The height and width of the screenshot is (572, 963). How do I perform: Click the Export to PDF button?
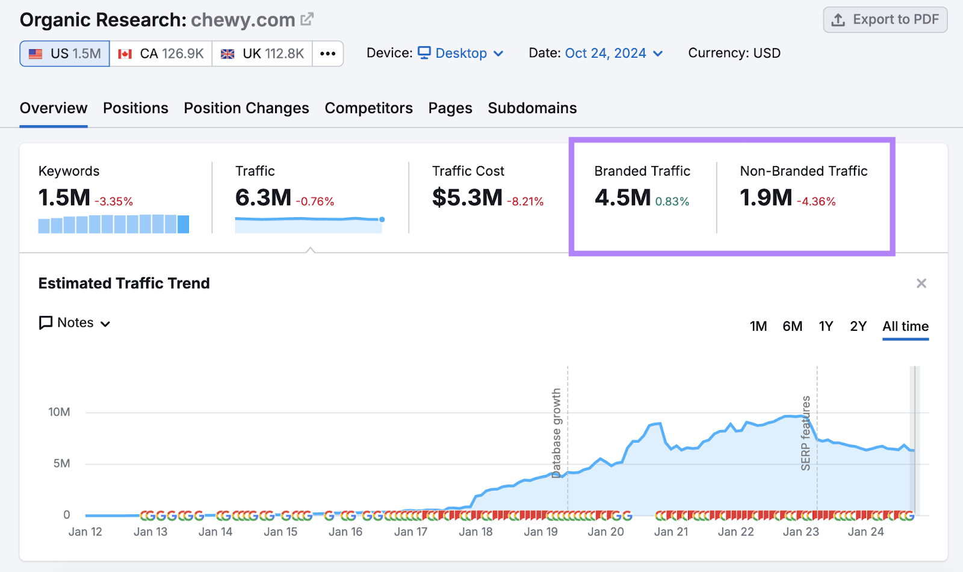click(885, 20)
